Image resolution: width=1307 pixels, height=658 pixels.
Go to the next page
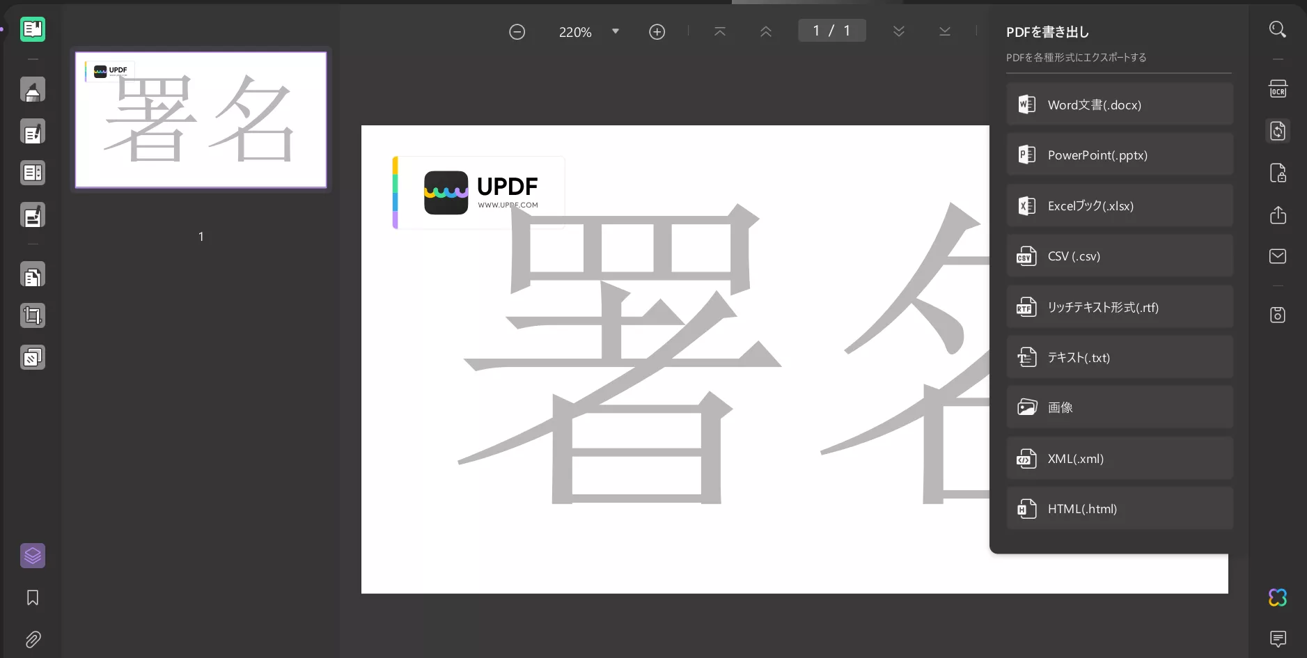[899, 31]
